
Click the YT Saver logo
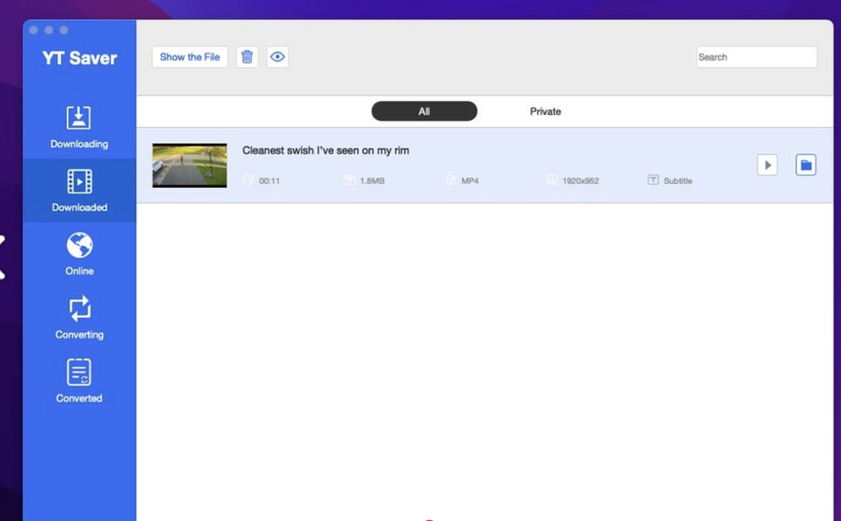click(80, 57)
